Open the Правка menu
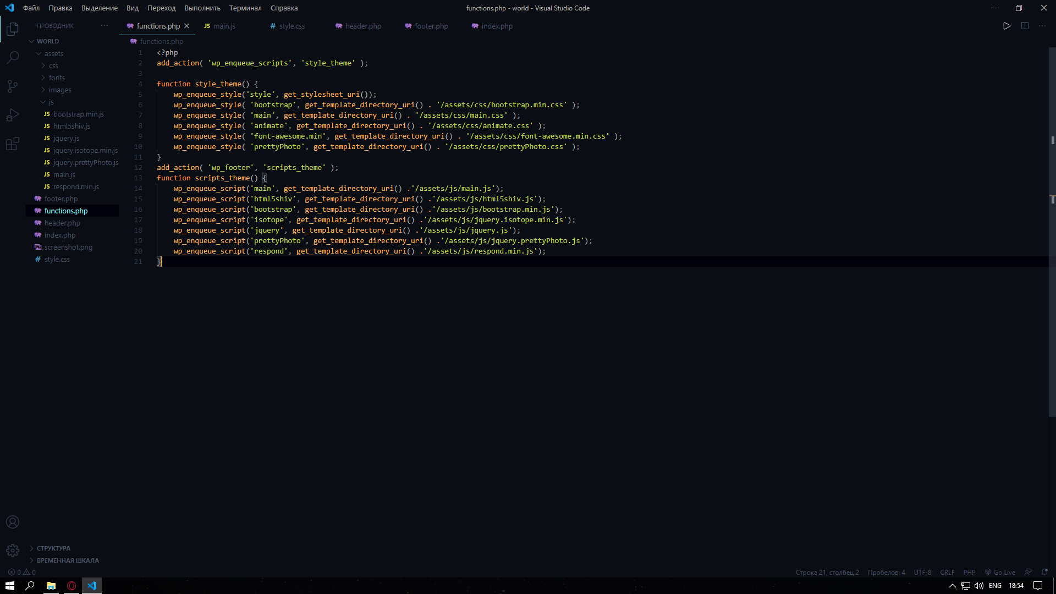This screenshot has height=594, width=1056. click(x=61, y=8)
